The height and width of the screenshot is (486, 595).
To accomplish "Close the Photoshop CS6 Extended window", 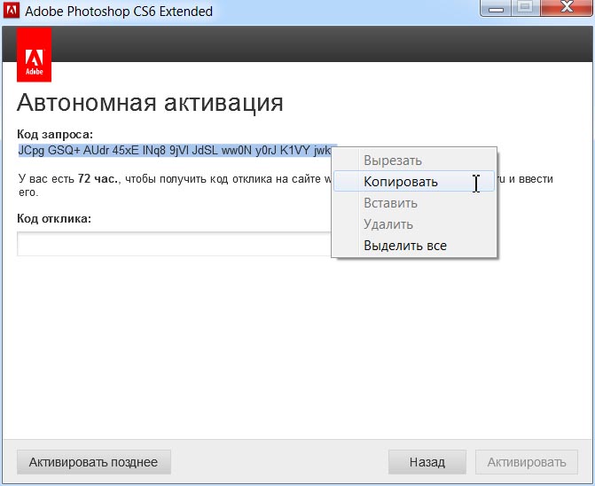I will 567,8.
